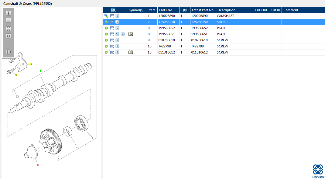The height and width of the screenshot is (179, 325).
Task: Sort by the Symbol(s) column header
Action: 137,10
